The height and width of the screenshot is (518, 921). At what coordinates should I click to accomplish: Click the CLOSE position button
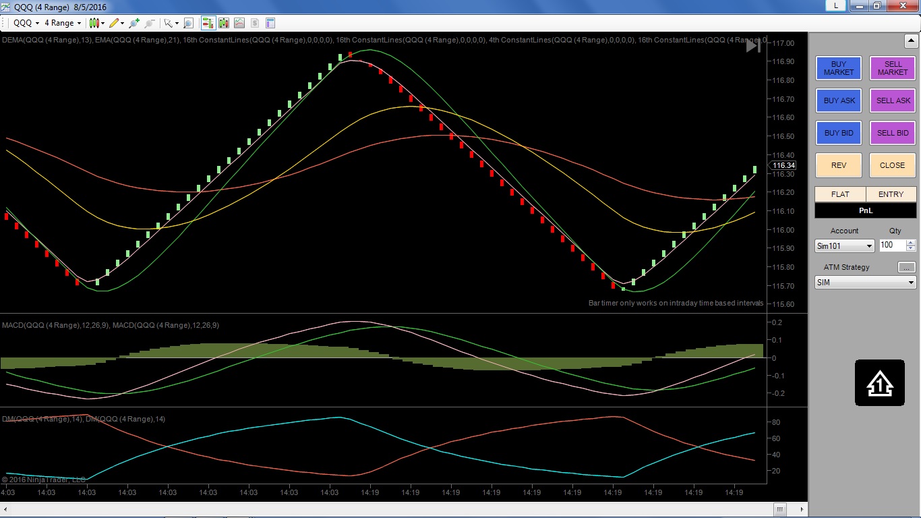(893, 165)
